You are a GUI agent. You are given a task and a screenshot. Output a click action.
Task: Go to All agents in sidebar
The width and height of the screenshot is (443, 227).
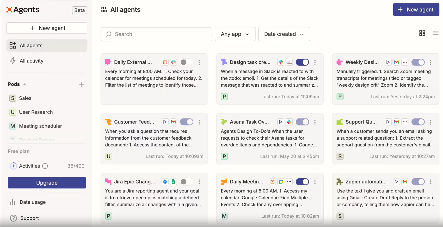(x=47, y=45)
